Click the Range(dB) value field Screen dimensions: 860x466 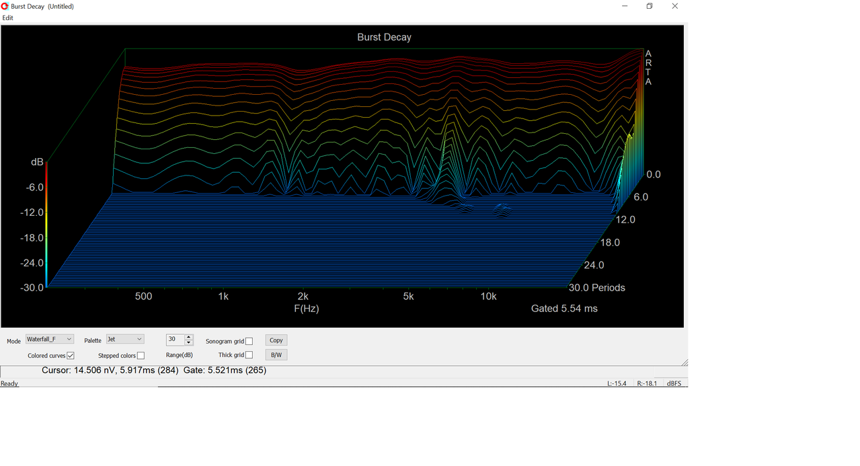(175, 340)
